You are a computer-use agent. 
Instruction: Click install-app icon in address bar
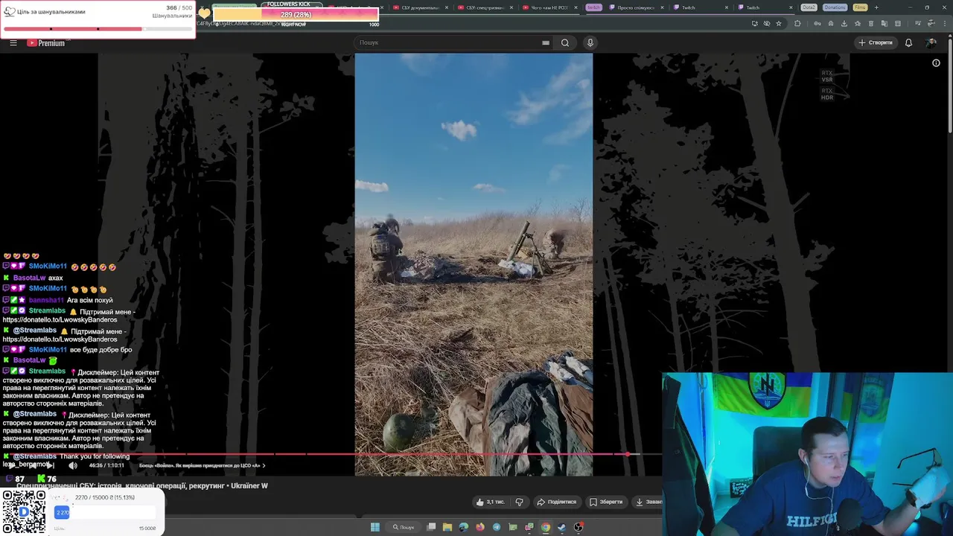[755, 23]
